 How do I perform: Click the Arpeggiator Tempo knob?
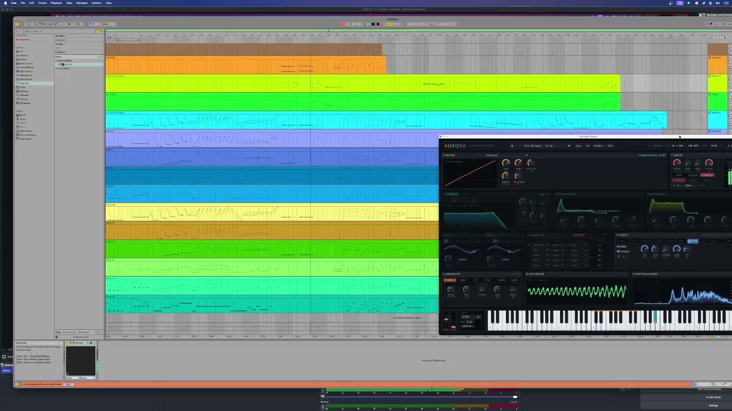(451, 289)
